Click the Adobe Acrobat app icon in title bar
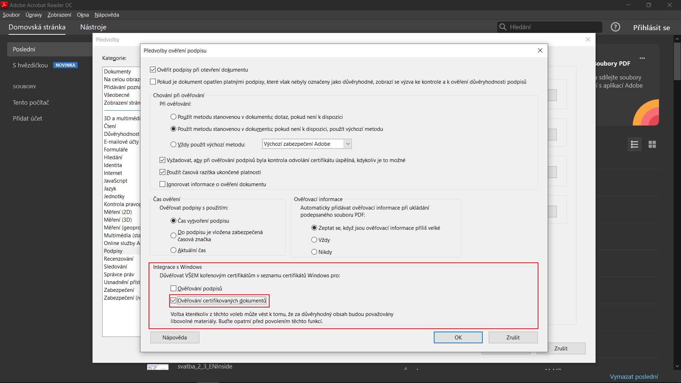The height and width of the screenshot is (383, 681). tap(4, 5)
